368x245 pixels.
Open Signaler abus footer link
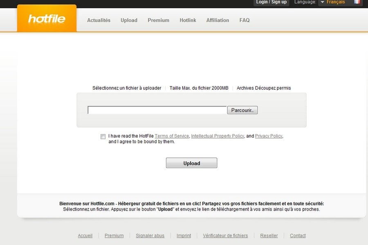[x=150, y=236]
